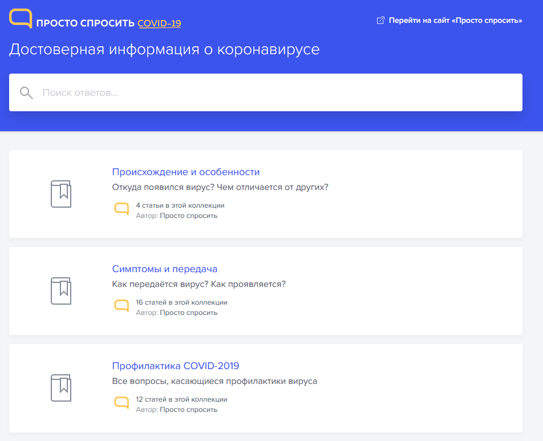Click the external link icon in header
This screenshot has height=441, width=543.
tap(380, 21)
